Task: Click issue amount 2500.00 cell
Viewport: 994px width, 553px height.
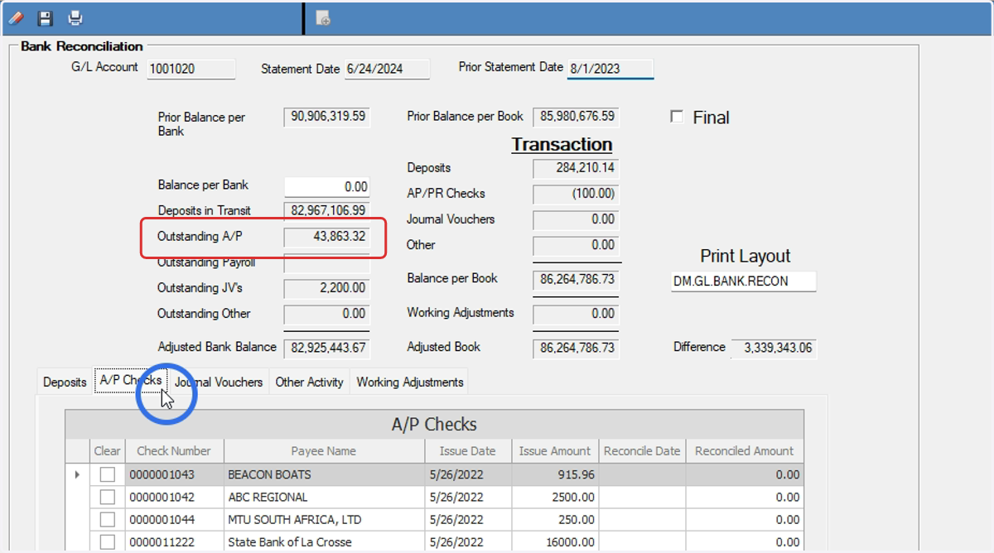Action: pyautogui.click(x=555, y=497)
